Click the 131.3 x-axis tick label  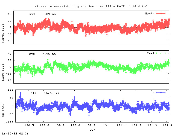pos(152,125)
